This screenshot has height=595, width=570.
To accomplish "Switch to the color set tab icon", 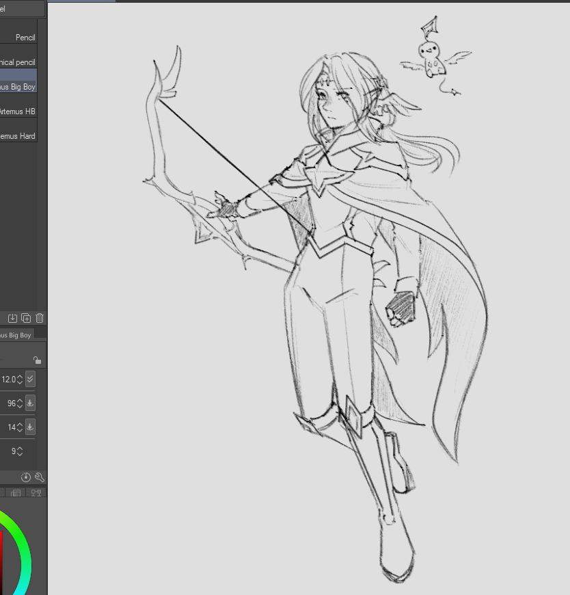I will click(x=36, y=493).
